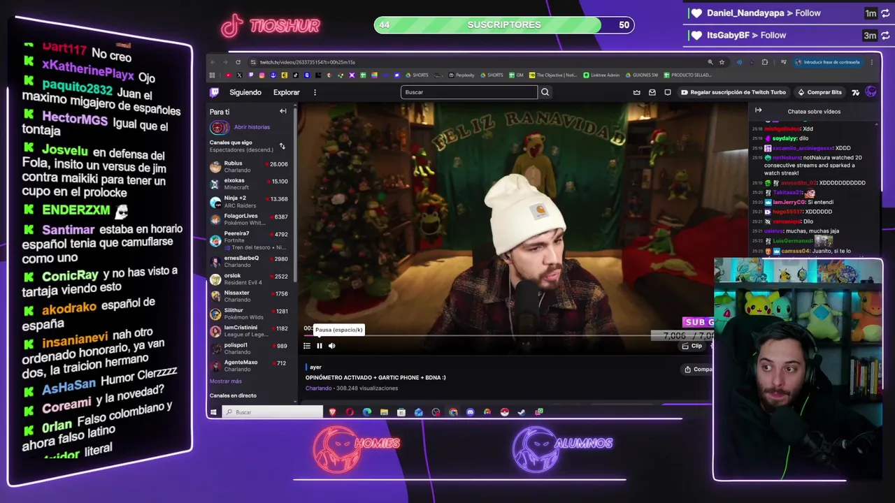Open Steam from the taskbar
The image size is (895, 503).
[x=522, y=412]
